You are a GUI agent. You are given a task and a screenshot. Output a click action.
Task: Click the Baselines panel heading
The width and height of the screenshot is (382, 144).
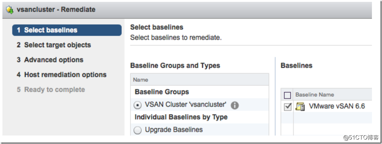296,66
